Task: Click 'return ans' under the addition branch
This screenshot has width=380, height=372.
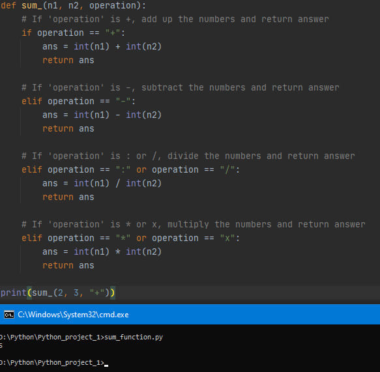Action: (x=68, y=60)
